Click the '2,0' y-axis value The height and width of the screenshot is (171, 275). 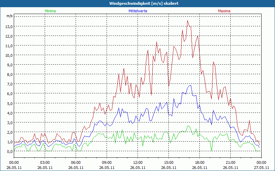[10, 132]
